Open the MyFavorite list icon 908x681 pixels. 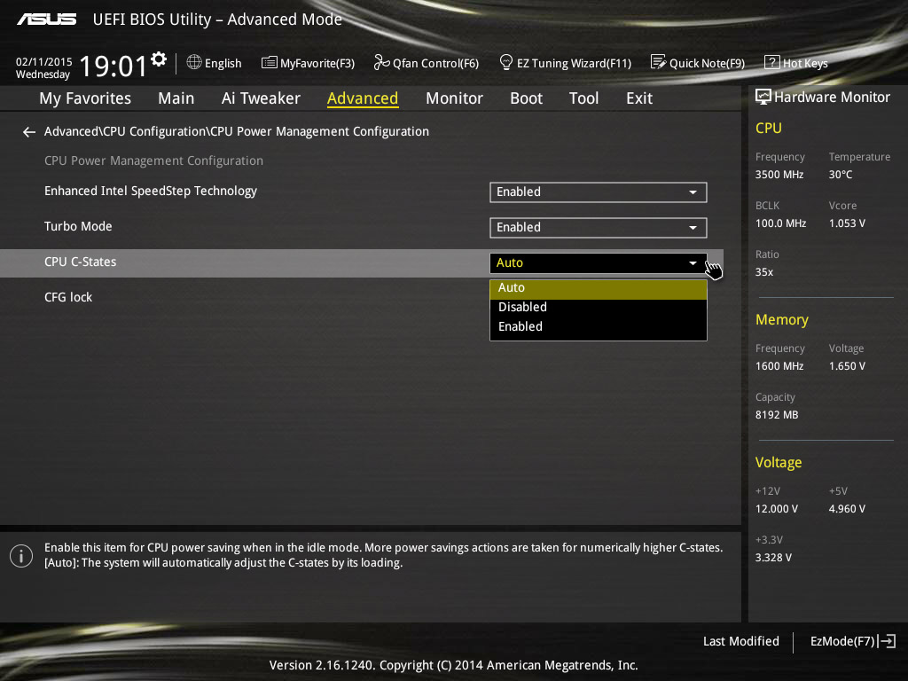[x=270, y=63]
